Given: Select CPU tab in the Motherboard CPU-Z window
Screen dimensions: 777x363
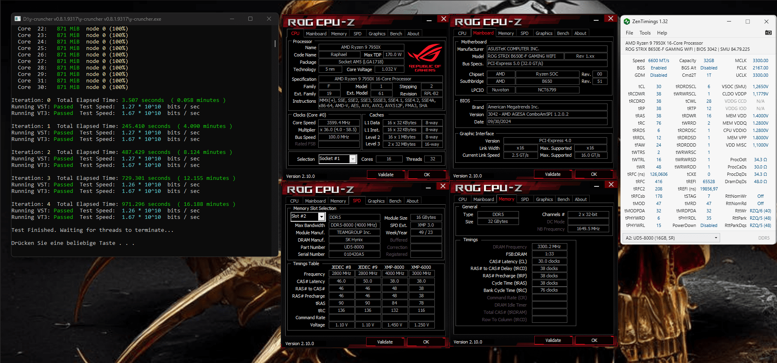Looking at the screenshot, I should (462, 33).
